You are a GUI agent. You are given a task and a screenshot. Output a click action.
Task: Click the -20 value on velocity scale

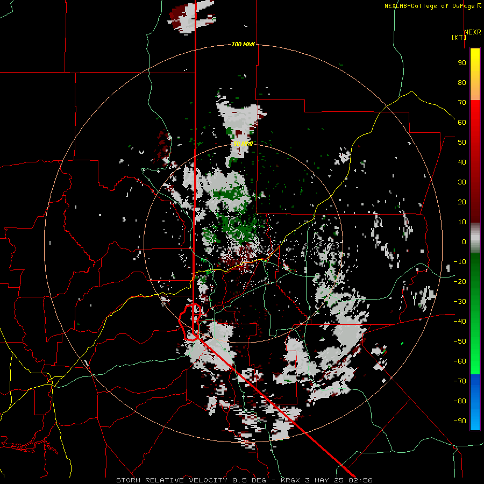click(x=460, y=281)
